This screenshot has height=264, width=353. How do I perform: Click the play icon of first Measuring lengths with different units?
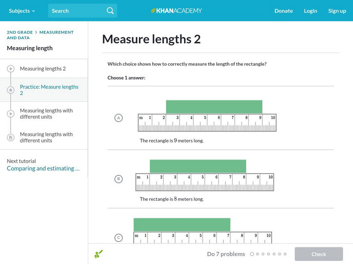11,114
